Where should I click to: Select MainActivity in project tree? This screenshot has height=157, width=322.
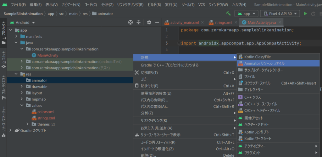click(x=48, y=55)
